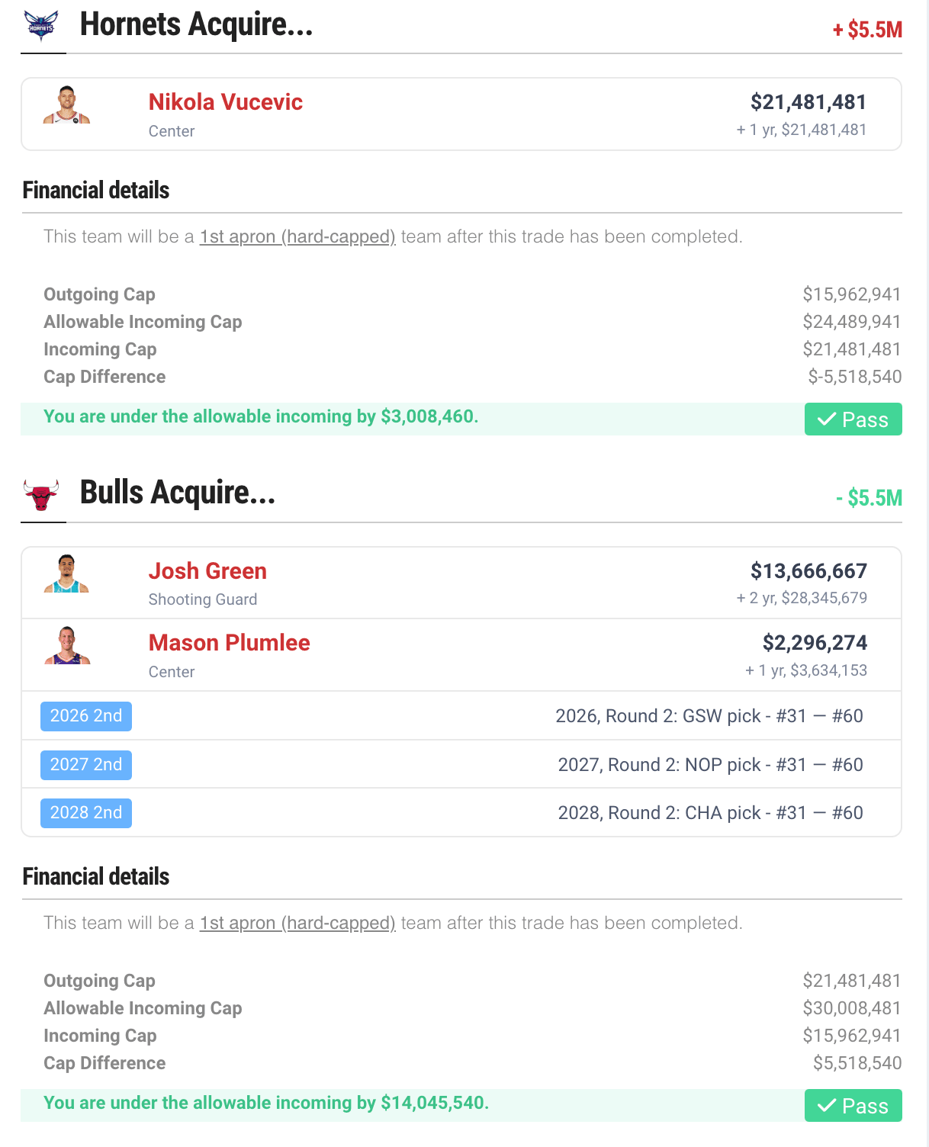Click the Bulls trade Pass badge
Image resolution: width=929 pixels, height=1147 pixels.
(x=853, y=1106)
